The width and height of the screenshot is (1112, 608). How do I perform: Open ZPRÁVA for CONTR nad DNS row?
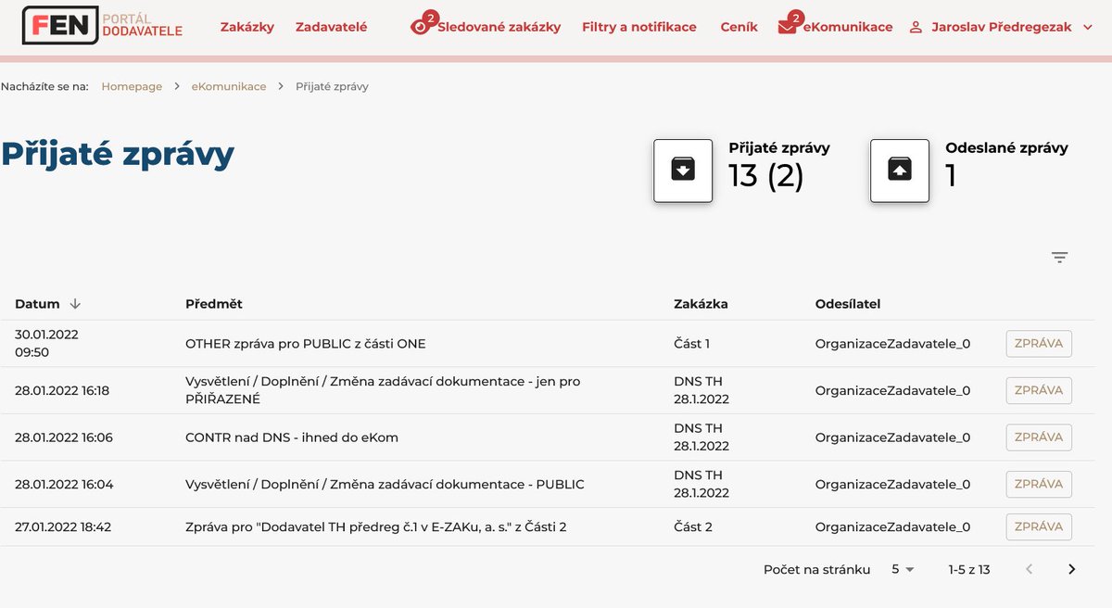click(x=1039, y=437)
